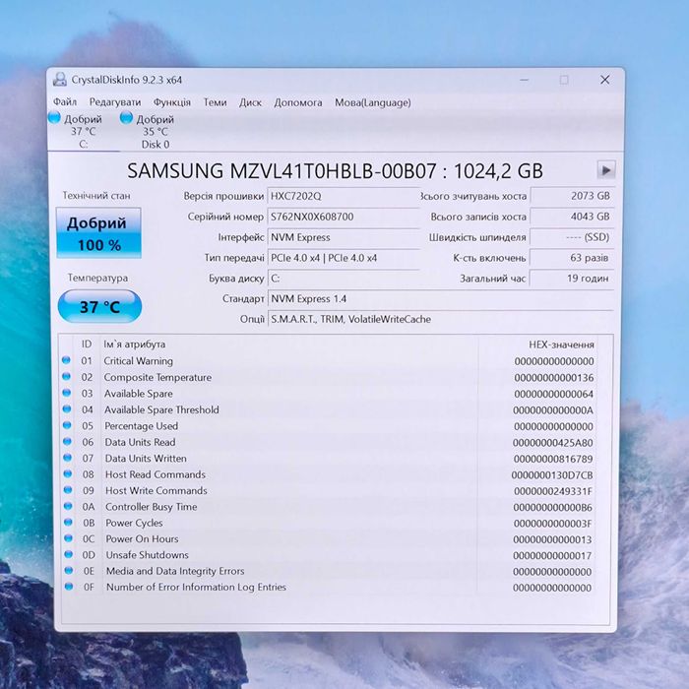
Task: Click the blue status dot for Percentage Used
Action: point(67,425)
